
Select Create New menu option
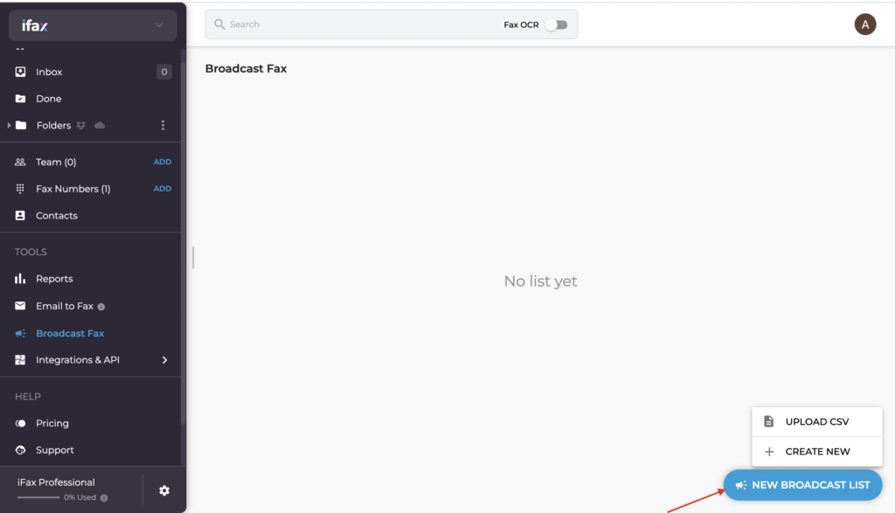tap(817, 451)
